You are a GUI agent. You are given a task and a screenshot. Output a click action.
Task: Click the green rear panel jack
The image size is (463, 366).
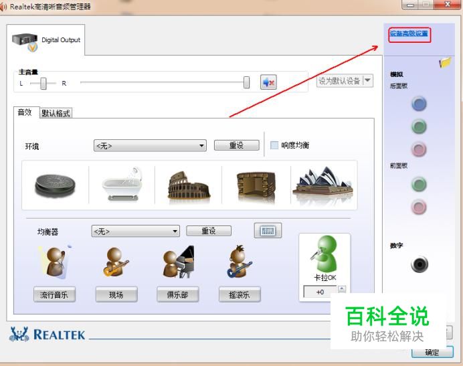pos(419,126)
